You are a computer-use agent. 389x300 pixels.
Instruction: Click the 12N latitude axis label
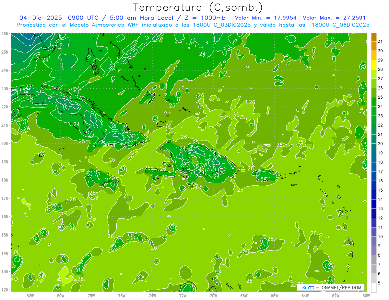coord(5,290)
